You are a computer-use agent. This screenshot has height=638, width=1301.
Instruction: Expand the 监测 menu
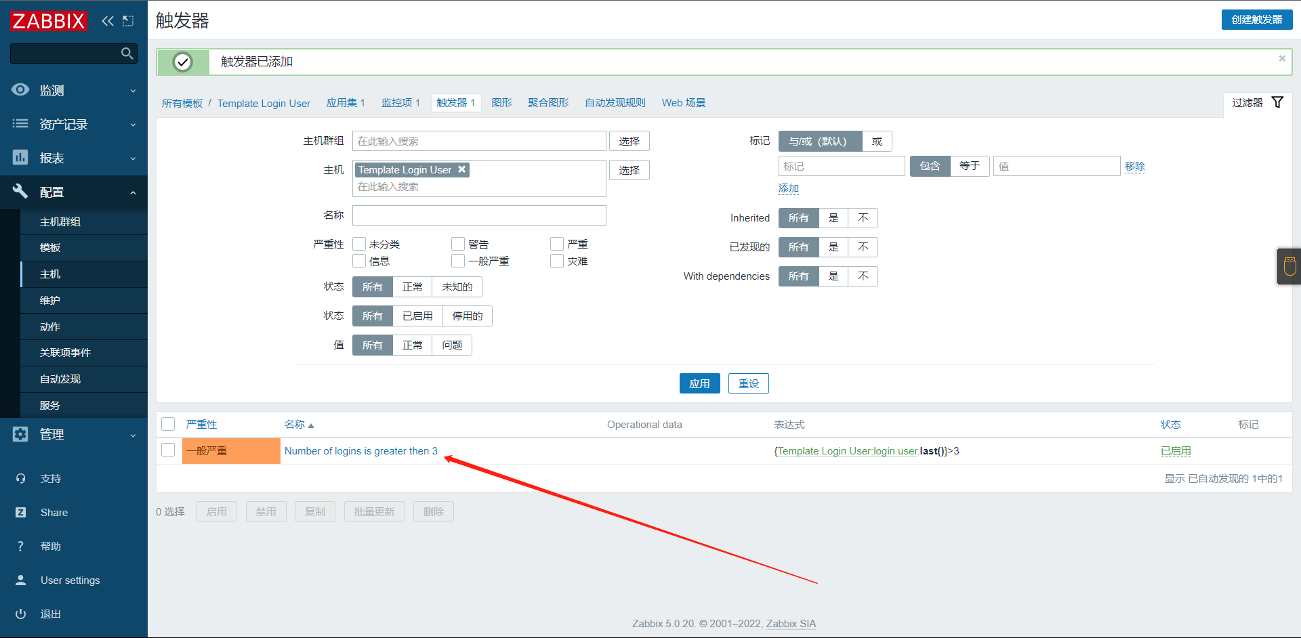(133, 91)
